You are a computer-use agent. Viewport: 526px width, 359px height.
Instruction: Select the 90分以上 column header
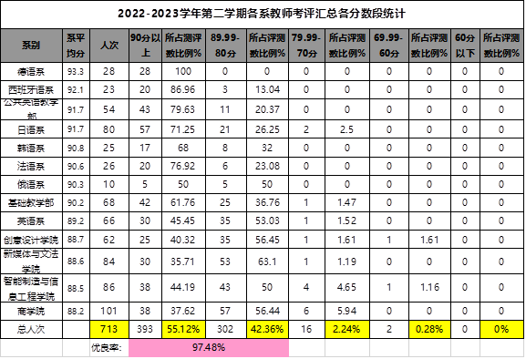click(145, 46)
